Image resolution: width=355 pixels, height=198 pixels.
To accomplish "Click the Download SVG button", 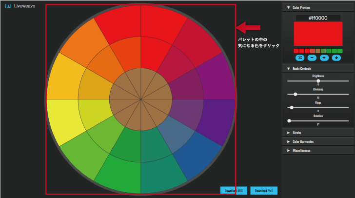I will coord(234,191).
